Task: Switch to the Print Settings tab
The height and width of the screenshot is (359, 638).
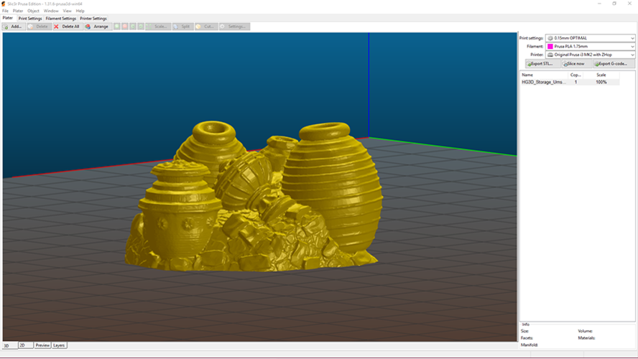Action: (30, 19)
